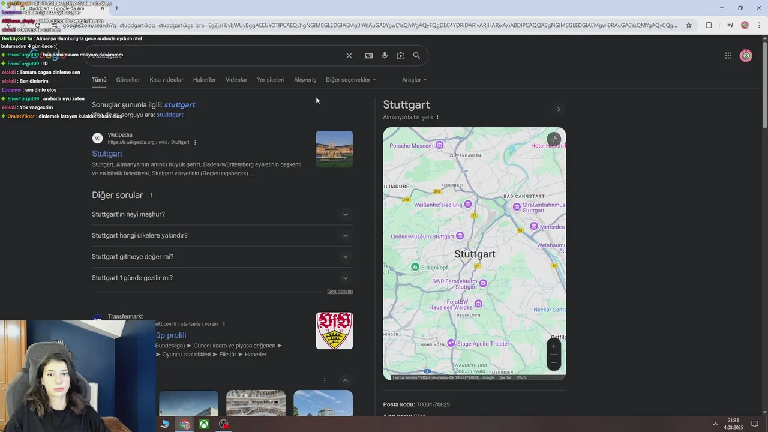
Task: Open Chrome profile avatar in toolbar
Action: click(745, 25)
